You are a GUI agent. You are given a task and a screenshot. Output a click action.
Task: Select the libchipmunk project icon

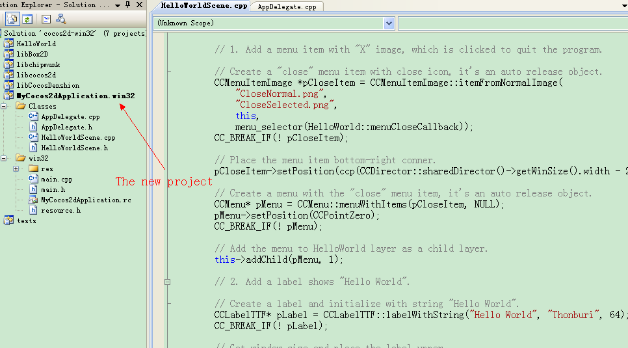(x=9, y=64)
